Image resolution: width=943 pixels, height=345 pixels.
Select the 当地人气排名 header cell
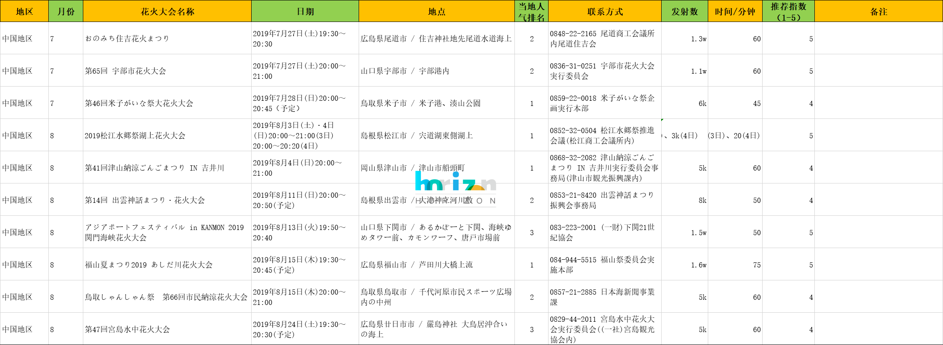(x=531, y=11)
